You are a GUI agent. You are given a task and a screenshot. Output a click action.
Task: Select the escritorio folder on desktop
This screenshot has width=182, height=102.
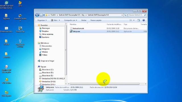pyautogui.click(x=6, y=55)
